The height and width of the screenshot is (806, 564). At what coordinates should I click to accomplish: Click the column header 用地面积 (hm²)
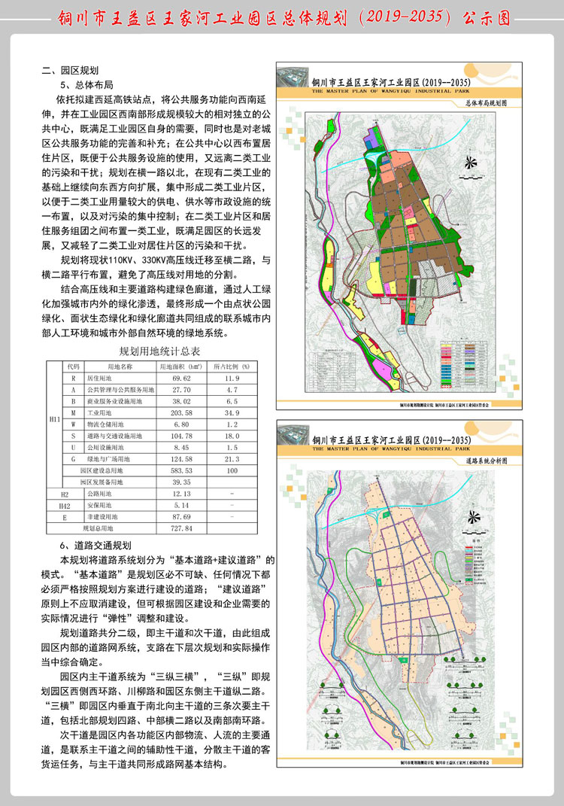pos(180,367)
